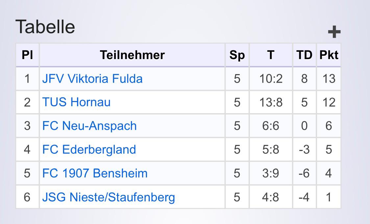Select the 10:2 goals cell of Fulda
Screen dimensions: 370x224
[271, 79]
